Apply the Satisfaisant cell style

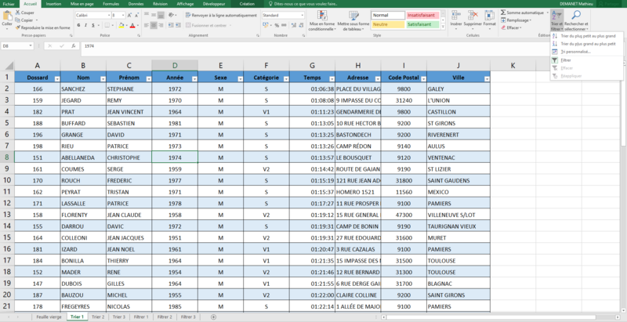(422, 24)
